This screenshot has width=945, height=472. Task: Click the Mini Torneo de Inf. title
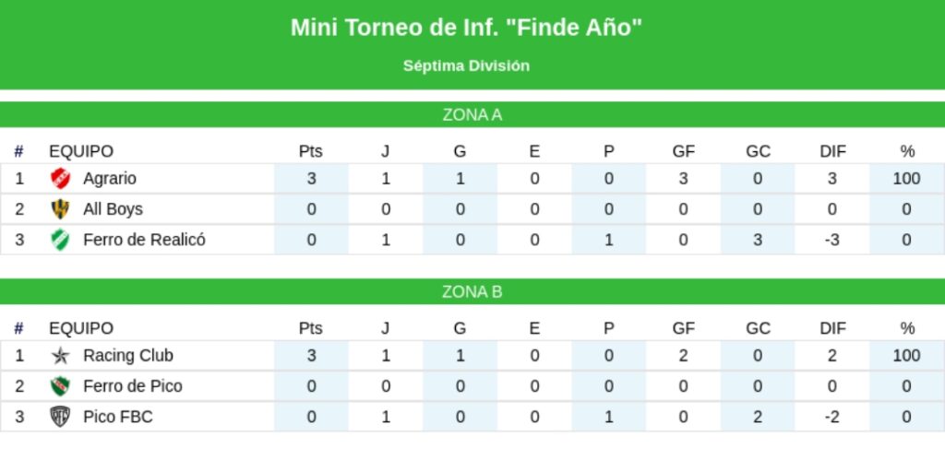tap(466, 28)
